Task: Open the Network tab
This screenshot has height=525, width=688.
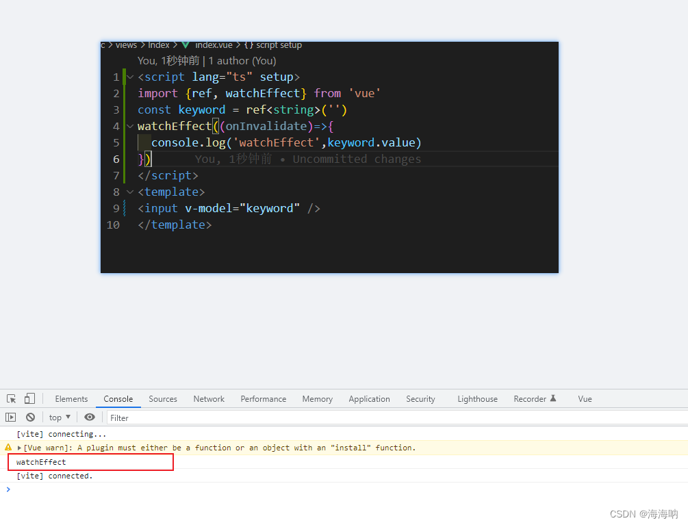Action: pos(209,398)
